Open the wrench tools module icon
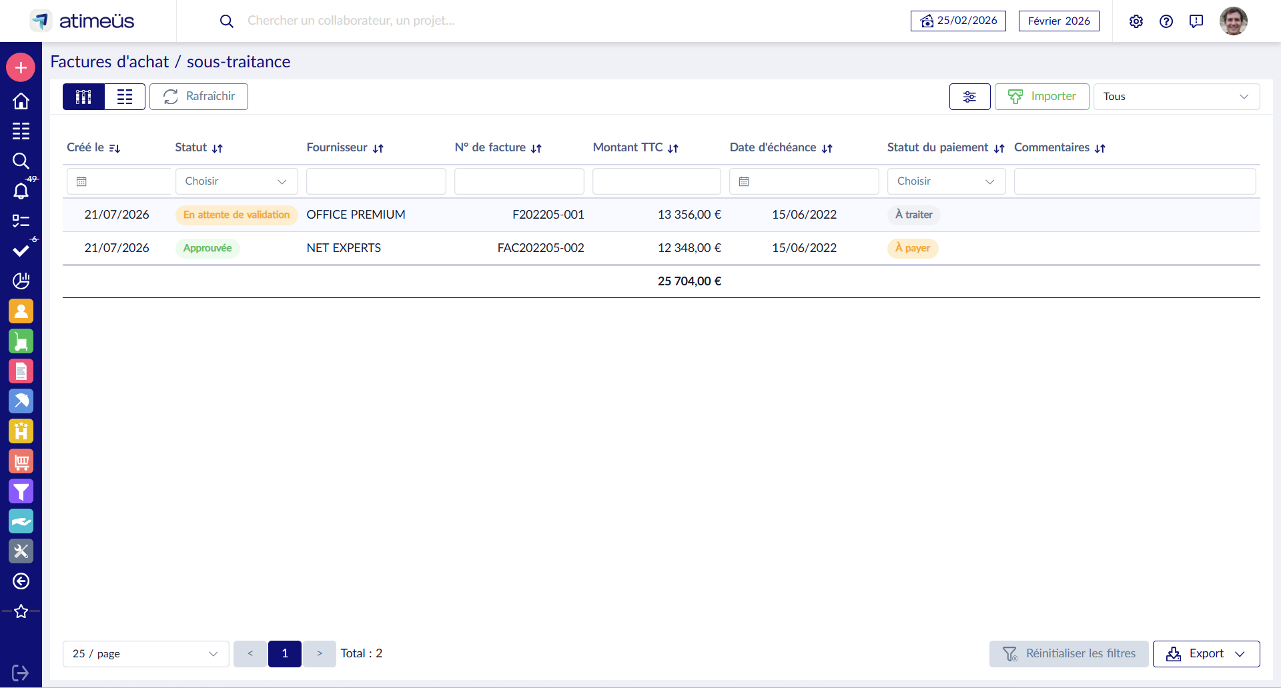Screen dimensions: 1281x688 click(21, 551)
